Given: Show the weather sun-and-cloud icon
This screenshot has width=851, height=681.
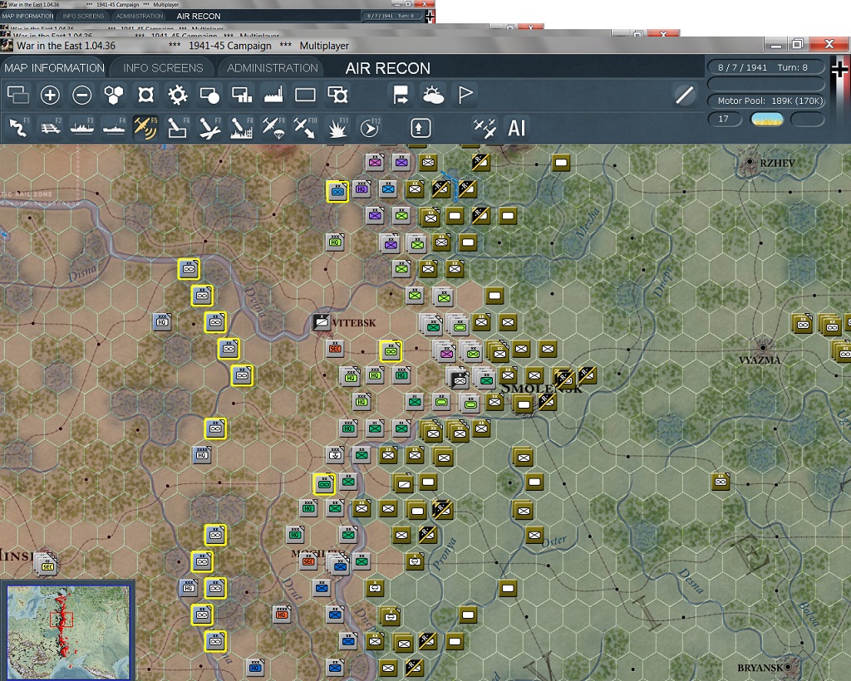Looking at the screenshot, I should 432,95.
